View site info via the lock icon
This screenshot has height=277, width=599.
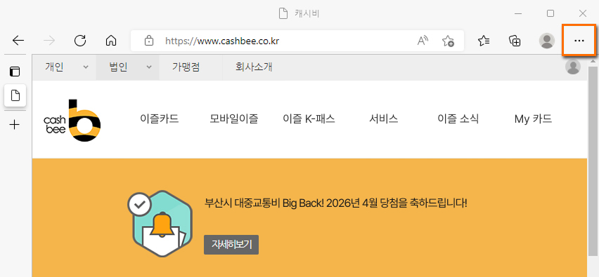coord(149,41)
